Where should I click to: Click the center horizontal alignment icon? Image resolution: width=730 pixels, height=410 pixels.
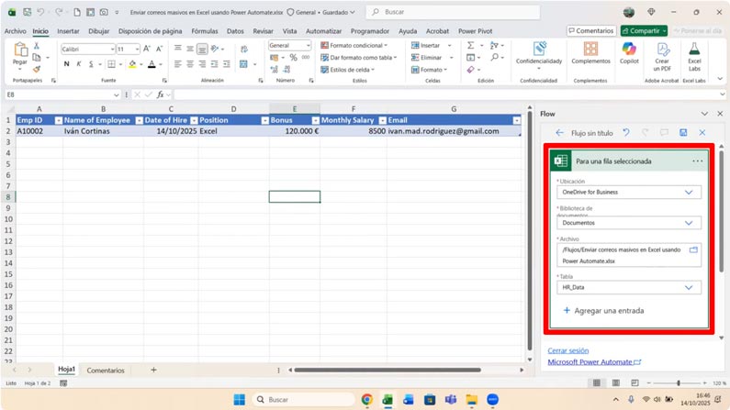(190, 64)
